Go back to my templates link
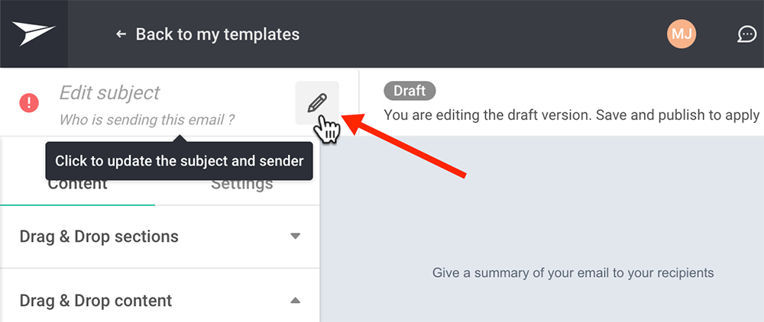764x322 pixels. 217,34
